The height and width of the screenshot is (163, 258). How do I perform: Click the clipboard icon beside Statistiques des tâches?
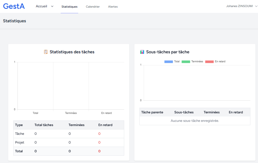point(46,52)
